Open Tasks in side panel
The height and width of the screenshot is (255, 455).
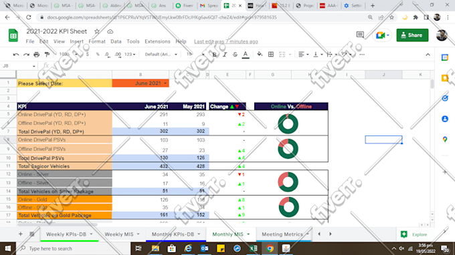coord(445,98)
